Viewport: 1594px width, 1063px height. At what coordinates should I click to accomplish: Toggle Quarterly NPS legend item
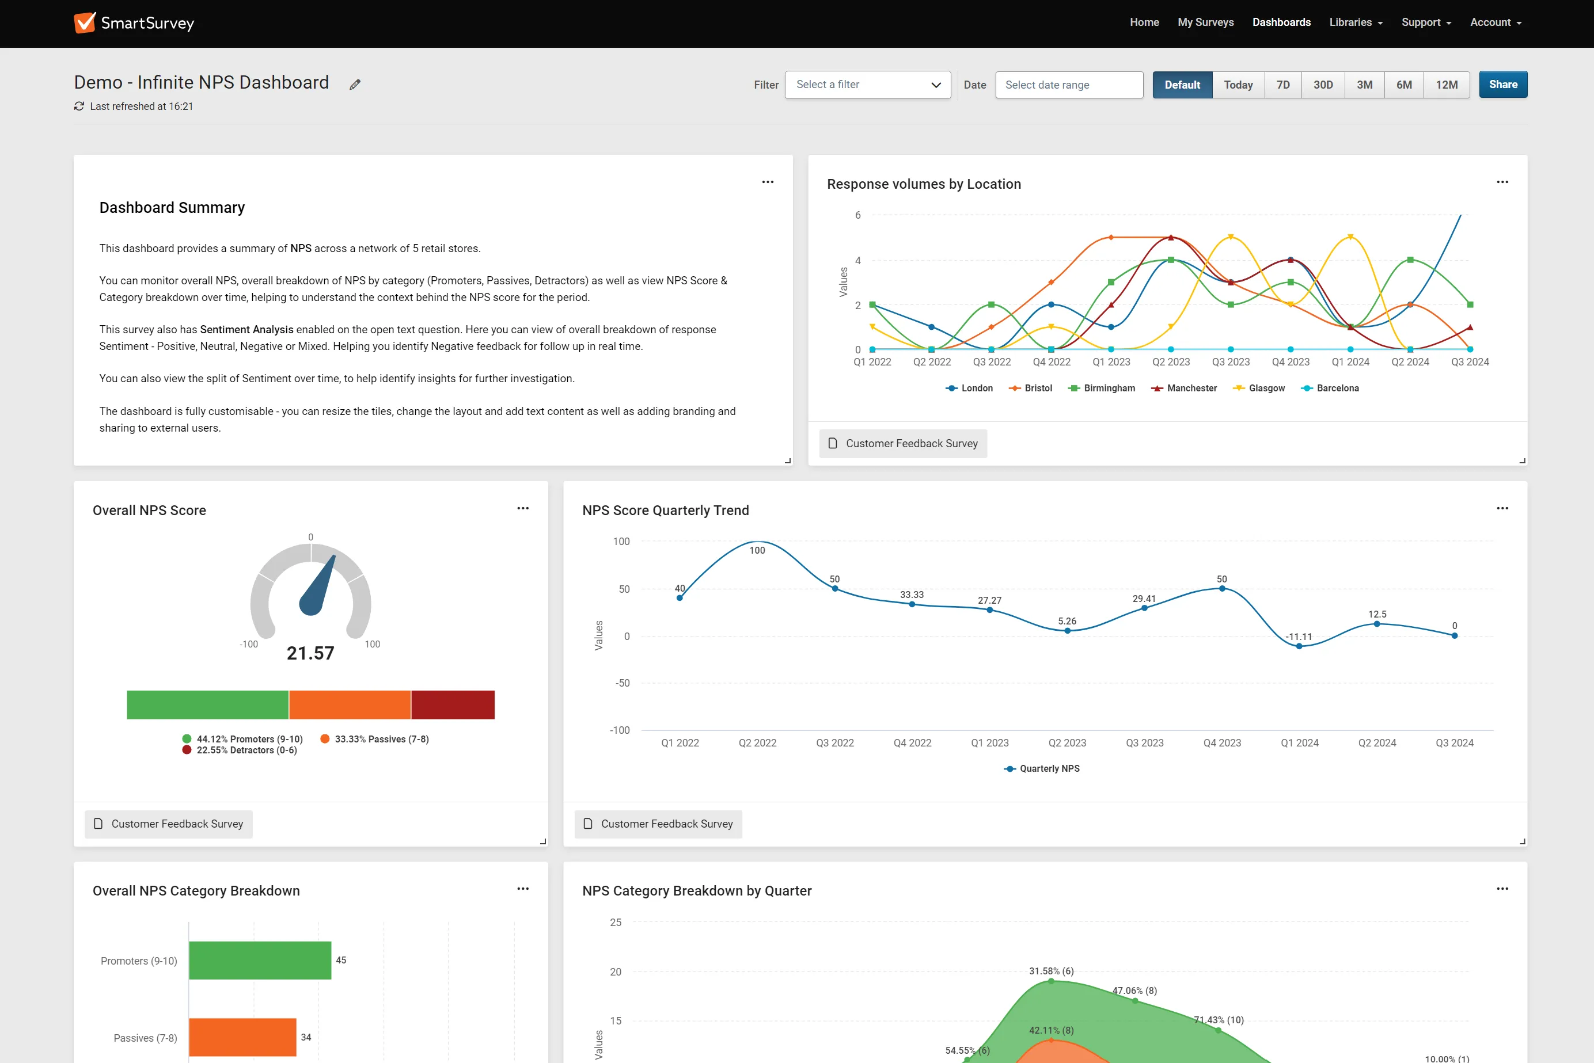pos(1042,769)
